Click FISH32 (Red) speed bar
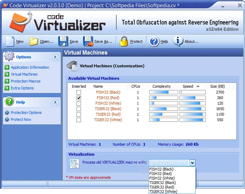Screen dimensions: 245x194 pyautogui.click(x=193, y=98)
